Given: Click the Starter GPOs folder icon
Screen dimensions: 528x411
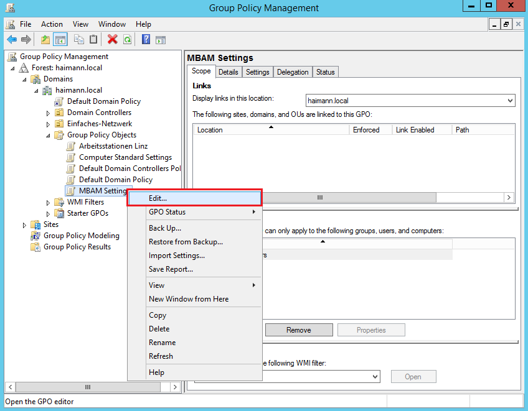Looking at the screenshot, I should click(59, 213).
